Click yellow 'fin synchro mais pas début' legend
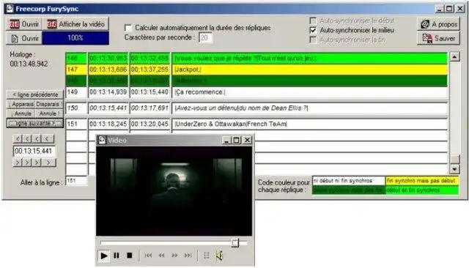This screenshot has width=469, height=268. 422,181
